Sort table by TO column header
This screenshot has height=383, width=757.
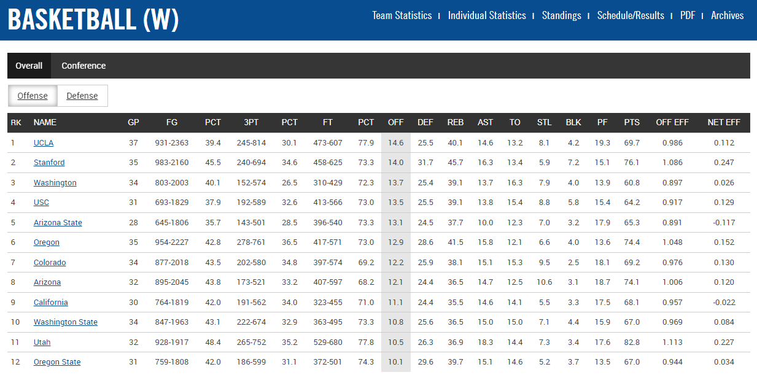514,123
